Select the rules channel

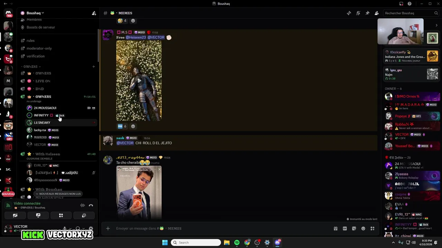point(30,41)
